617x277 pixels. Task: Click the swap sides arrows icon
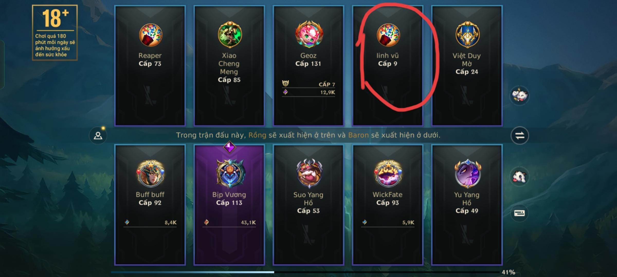click(x=520, y=135)
